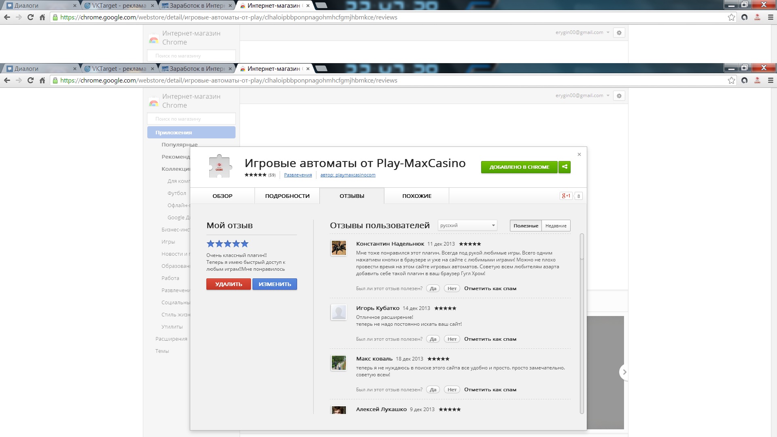The height and width of the screenshot is (437, 777).
Task: Open the Стиль жизни category in the sidebar
Action: pyautogui.click(x=176, y=314)
